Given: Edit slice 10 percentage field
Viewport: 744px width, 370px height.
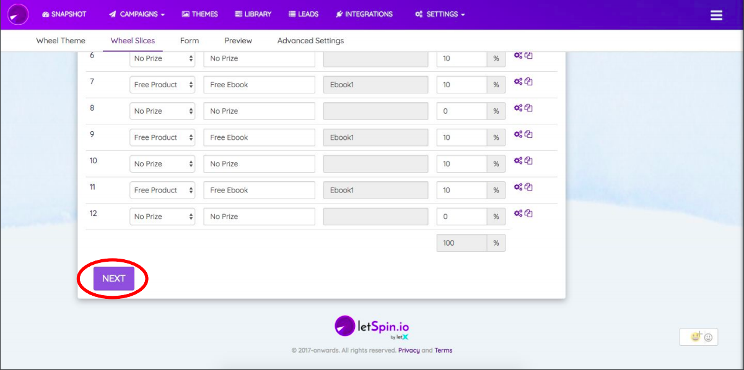Looking at the screenshot, I should click(x=462, y=164).
